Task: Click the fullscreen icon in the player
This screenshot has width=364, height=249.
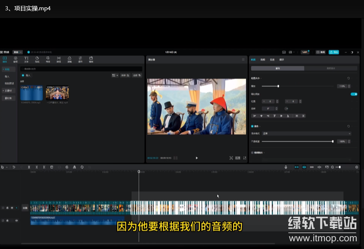Action: coord(245,158)
